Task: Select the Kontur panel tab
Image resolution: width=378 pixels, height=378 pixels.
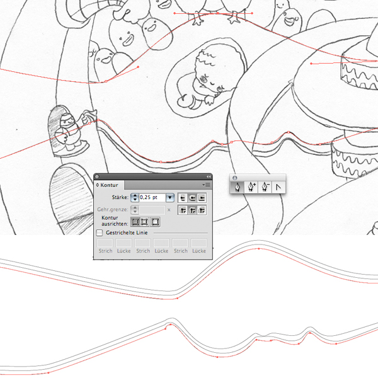Action: 109,185
